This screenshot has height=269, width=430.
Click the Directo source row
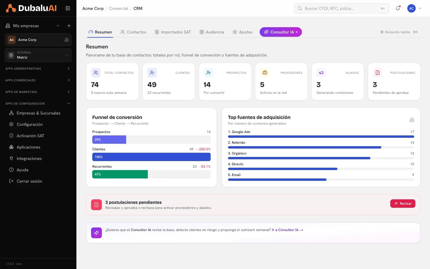click(x=321, y=166)
